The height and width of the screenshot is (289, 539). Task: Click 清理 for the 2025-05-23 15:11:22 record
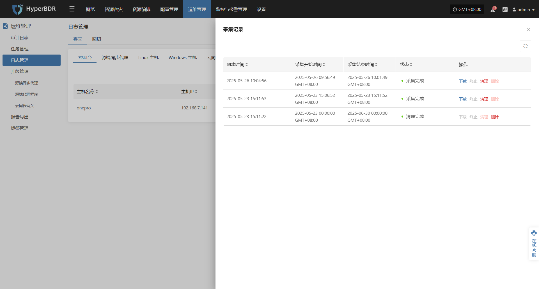[x=484, y=117]
